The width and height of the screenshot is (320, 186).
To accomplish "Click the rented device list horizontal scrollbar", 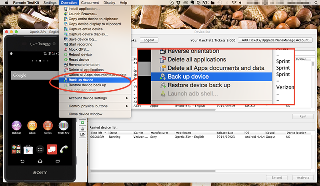I will [x=153, y=171].
